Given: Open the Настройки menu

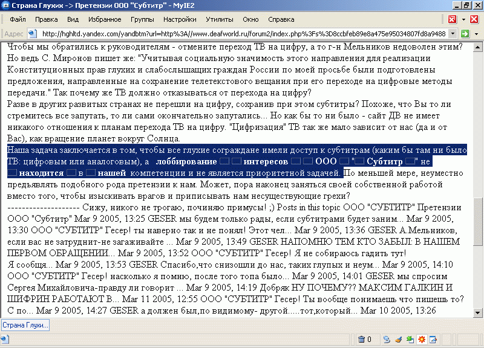Looking at the screenshot, I should pos(180,19).
